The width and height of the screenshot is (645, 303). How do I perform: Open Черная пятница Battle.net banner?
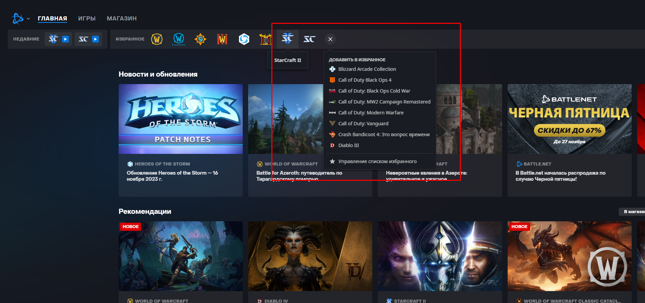tap(569, 119)
